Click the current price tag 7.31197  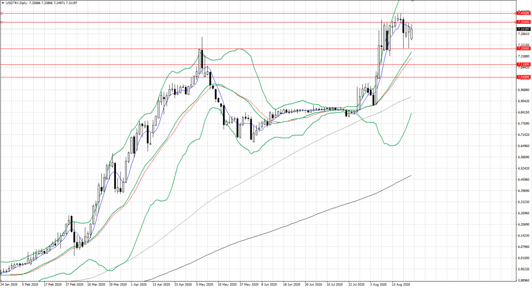pyautogui.click(x=523, y=29)
